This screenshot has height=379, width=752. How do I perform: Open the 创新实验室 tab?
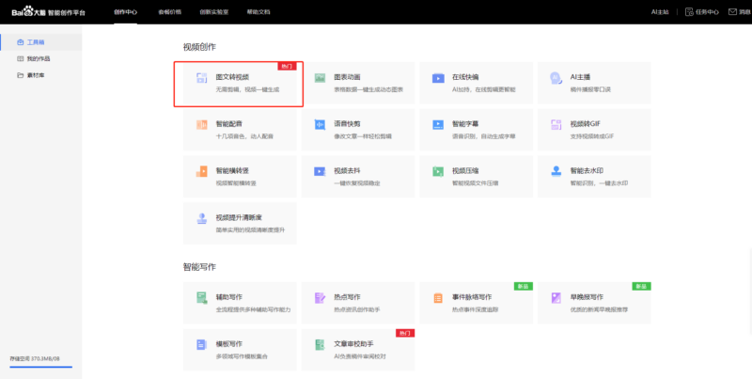214,12
